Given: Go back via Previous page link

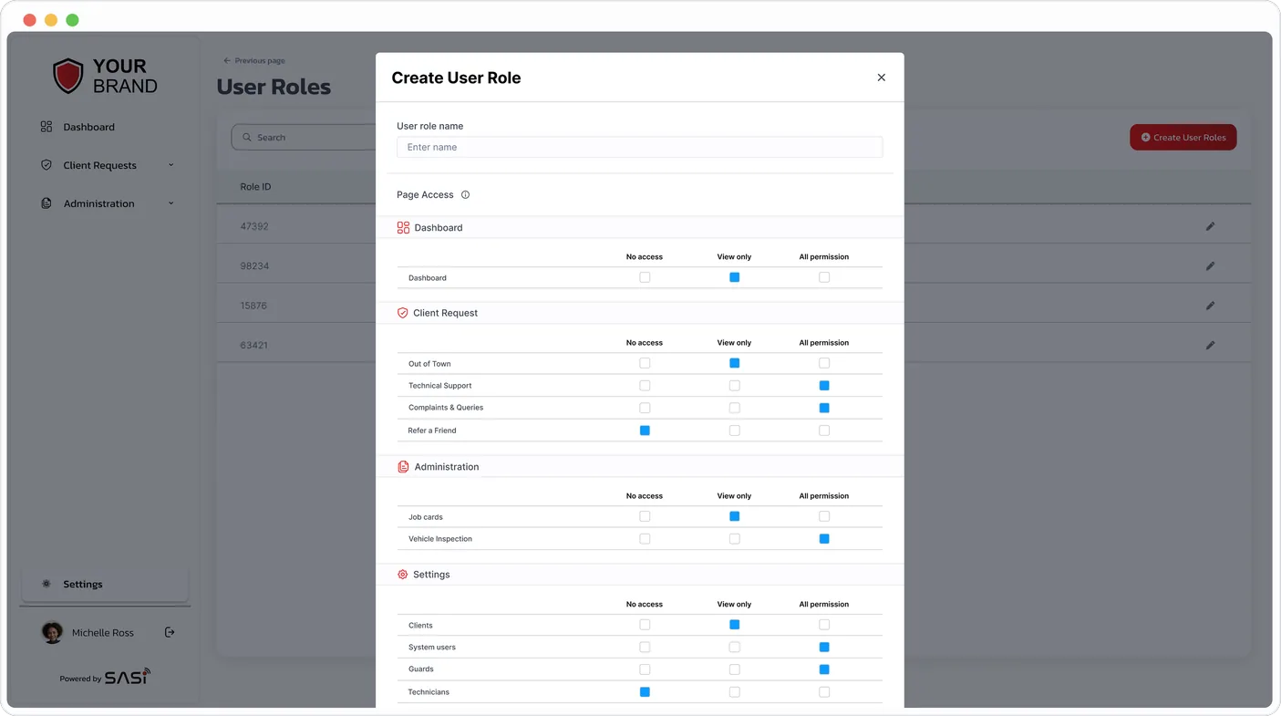Looking at the screenshot, I should pyautogui.click(x=254, y=61).
